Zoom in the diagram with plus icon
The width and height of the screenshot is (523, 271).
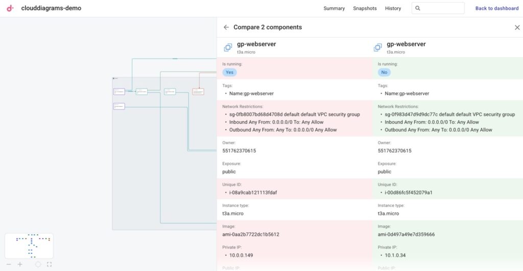pyautogui.click(x=20, y=264)
